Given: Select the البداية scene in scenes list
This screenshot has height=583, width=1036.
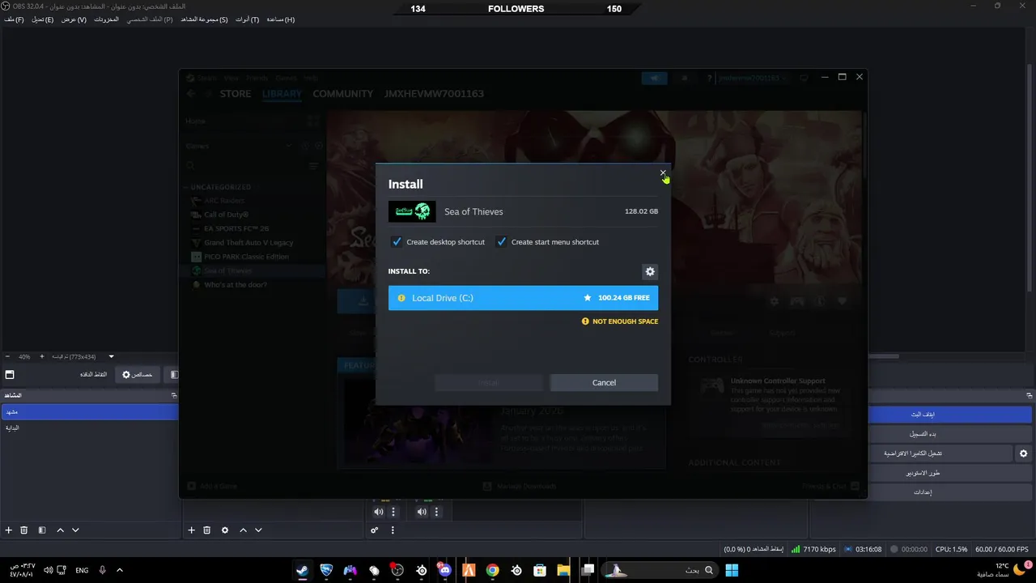Looking at the screenshot, I should coord(89,428).
